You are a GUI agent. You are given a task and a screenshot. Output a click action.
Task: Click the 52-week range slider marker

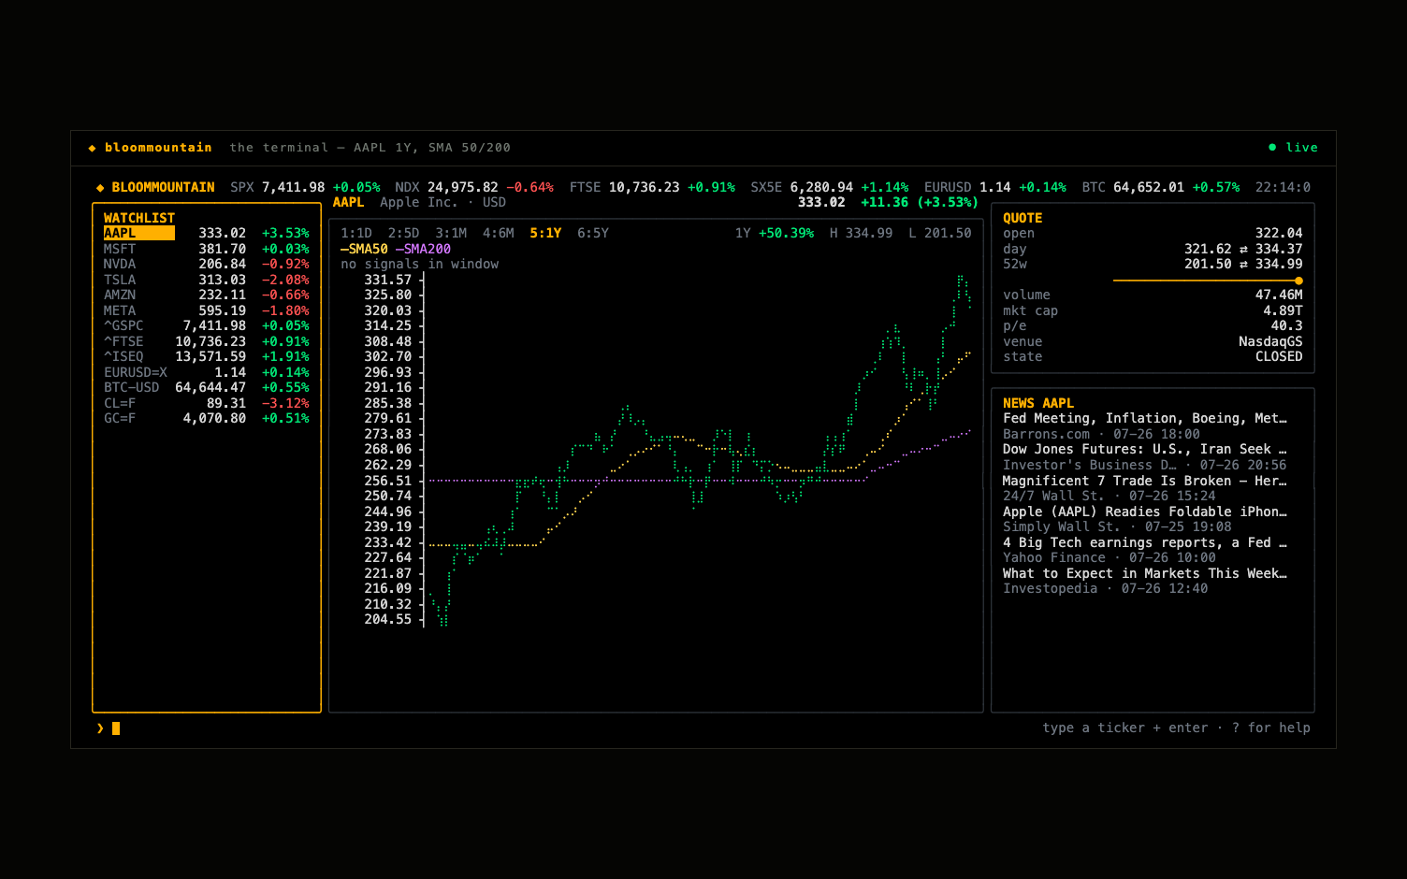click(x=1298, y=281)
